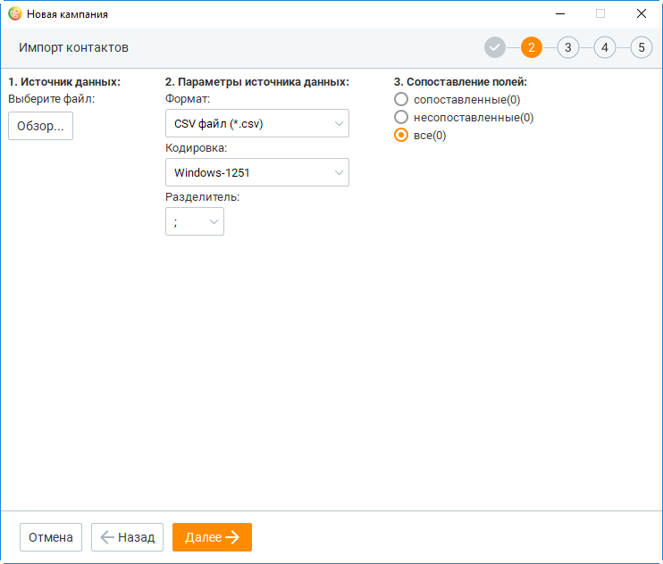Go back with the Назад button
Screen dimensions: 663x564
pos(127,537)
